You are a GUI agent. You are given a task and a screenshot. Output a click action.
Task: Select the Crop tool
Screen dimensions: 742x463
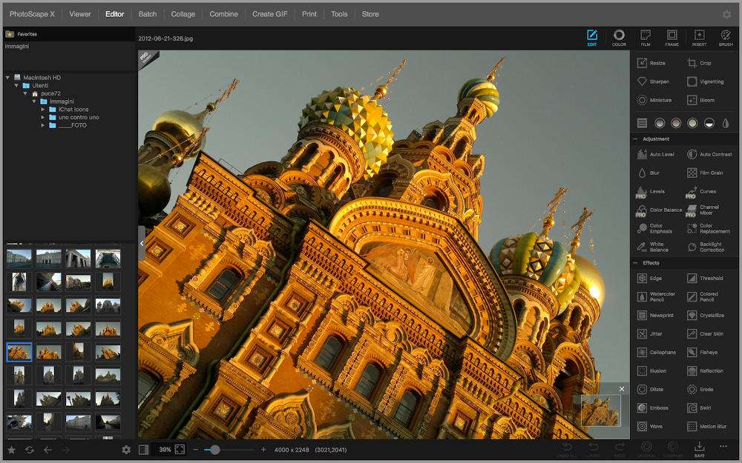pos(698,63)
